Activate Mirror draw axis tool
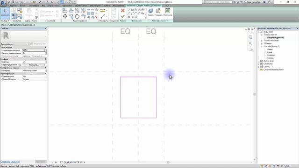Image resolution: width=299 pixels, height=168 pixels. click(83, 10)
